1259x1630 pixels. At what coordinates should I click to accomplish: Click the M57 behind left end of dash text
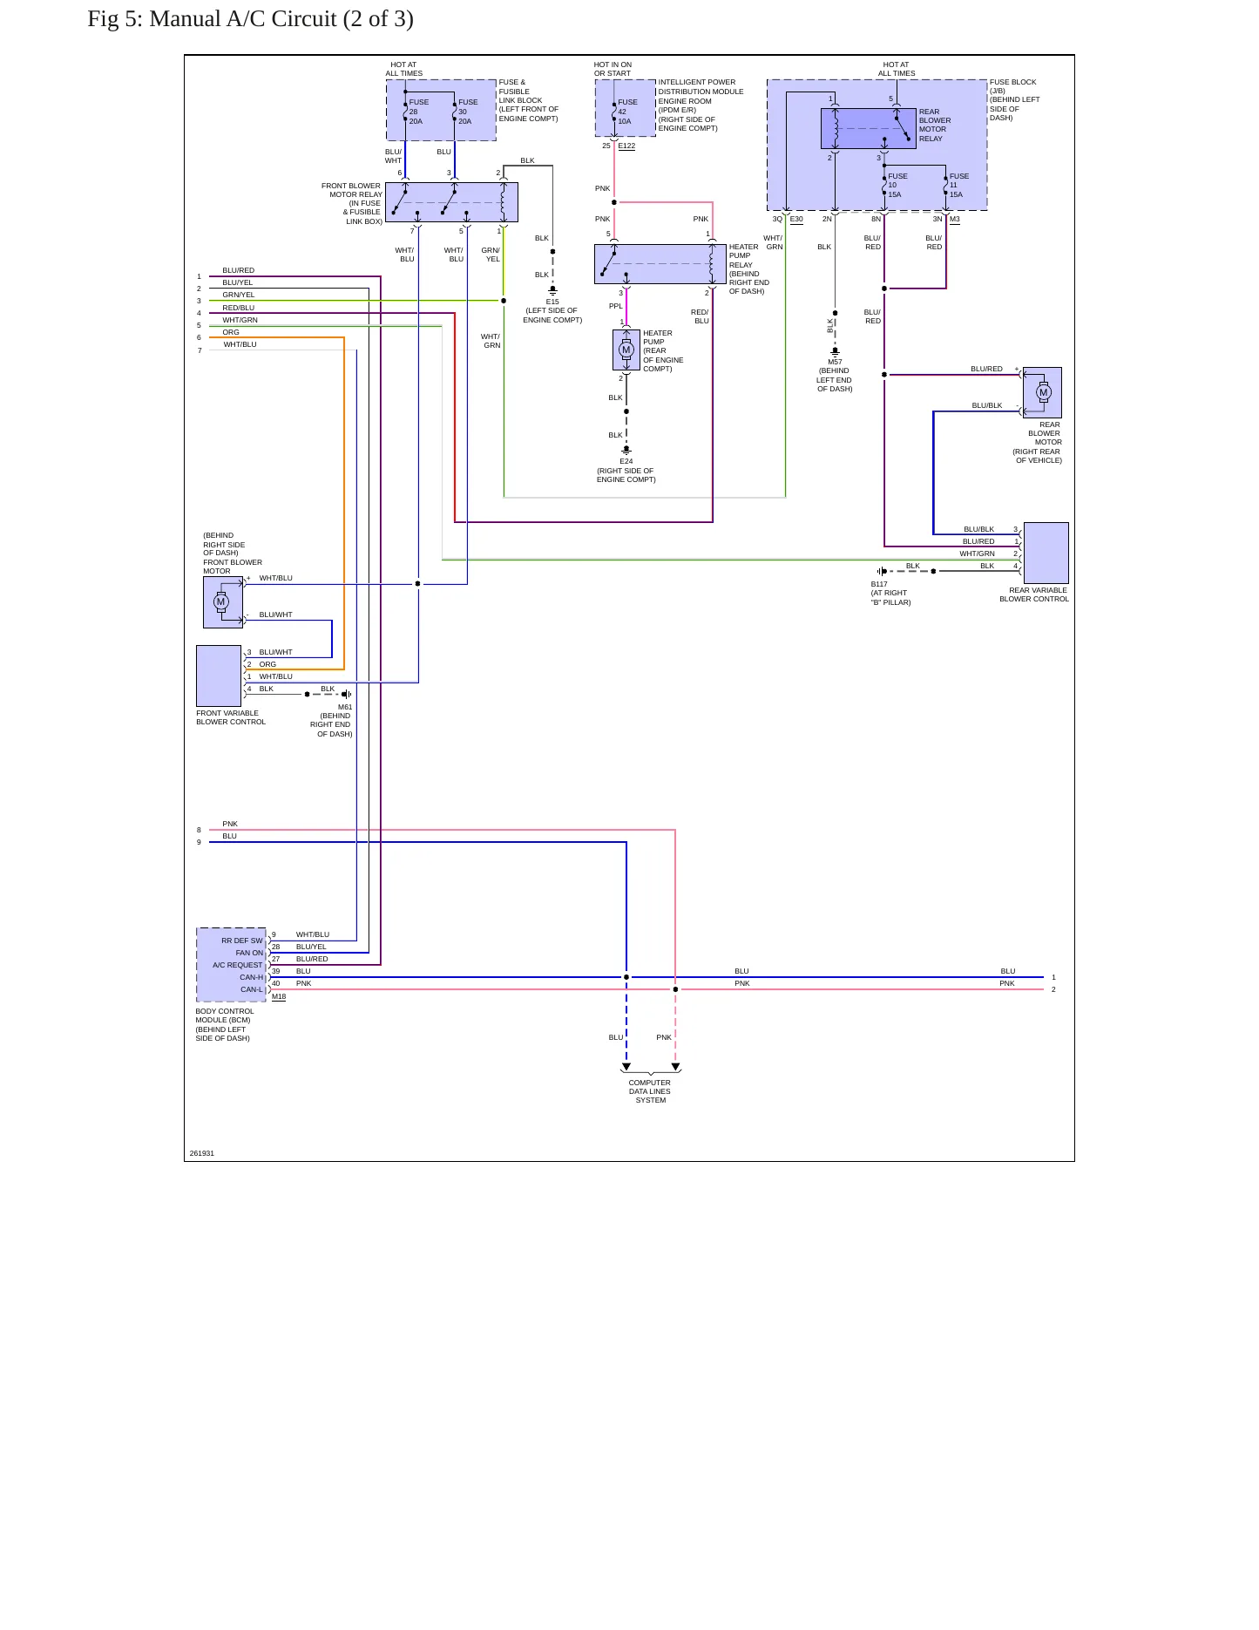click(835, 375)
